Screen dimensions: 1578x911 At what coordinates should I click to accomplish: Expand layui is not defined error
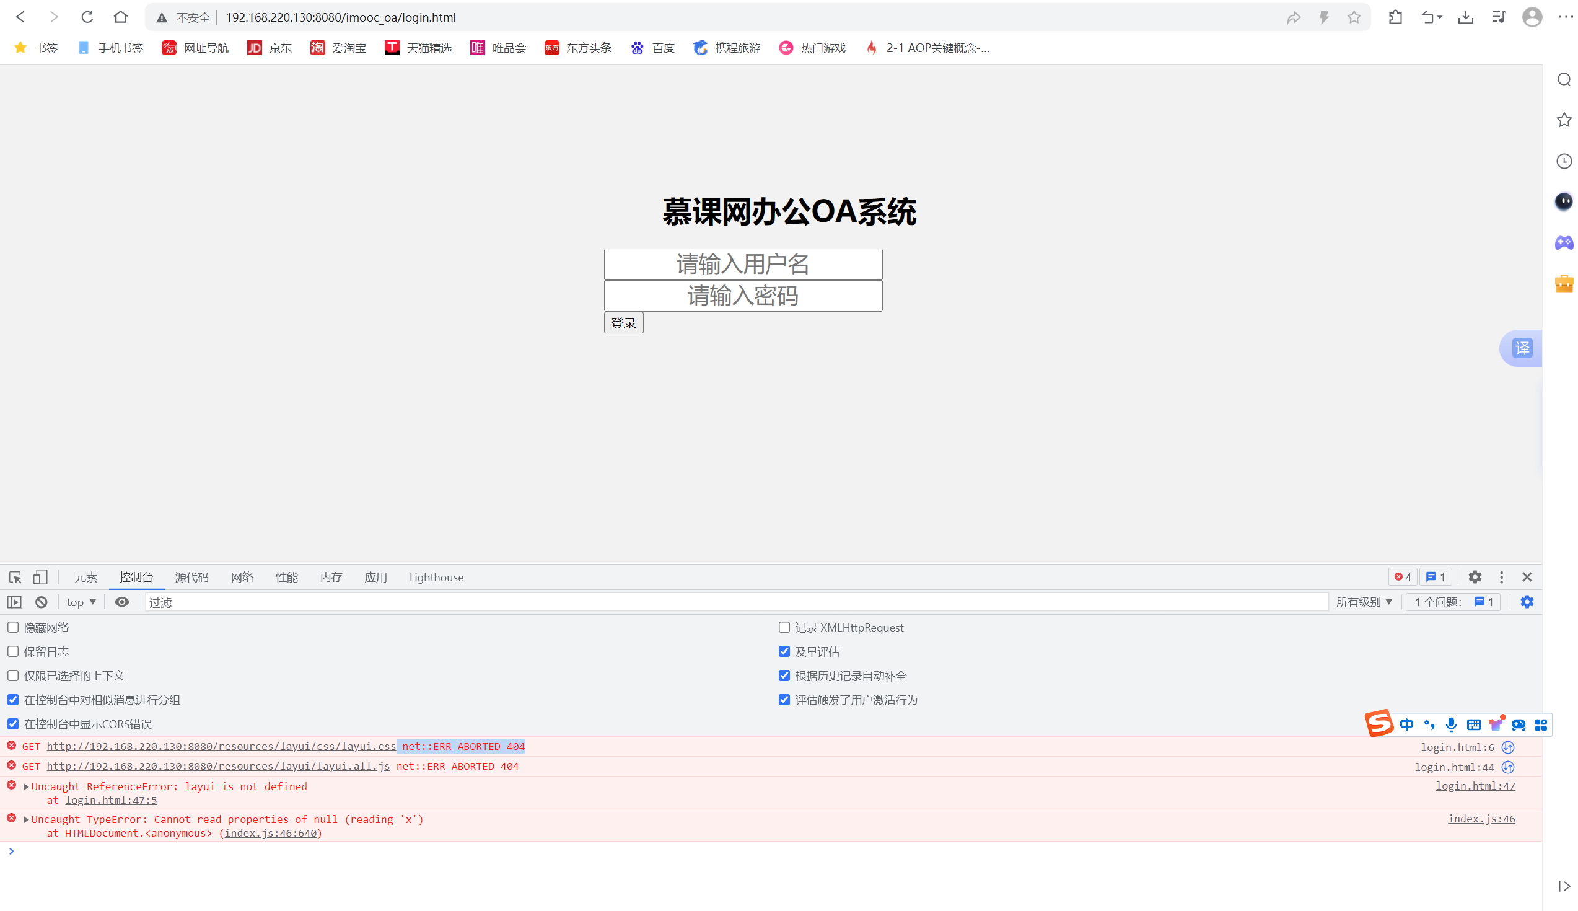click(x=26, y=786)
